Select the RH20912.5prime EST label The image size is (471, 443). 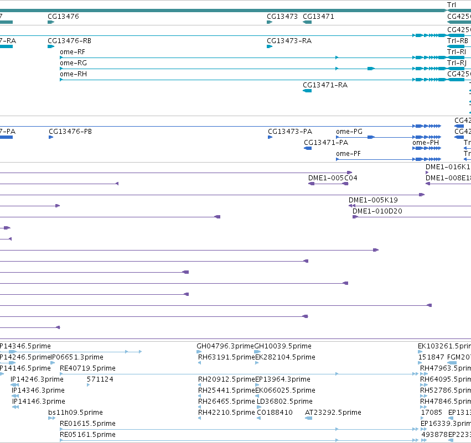tap(226, 379)
